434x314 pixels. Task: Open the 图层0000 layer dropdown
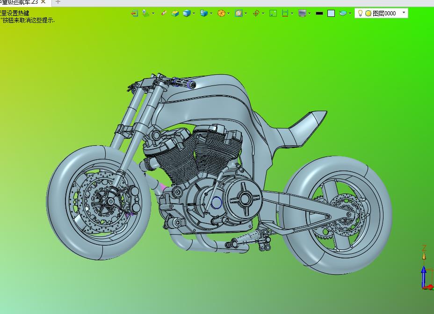pos(404,12)
